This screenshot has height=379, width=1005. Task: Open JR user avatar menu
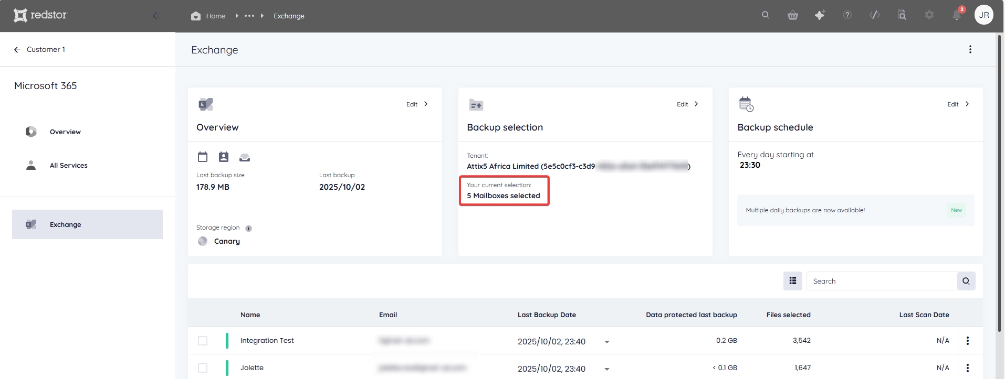tap(984, 15)
